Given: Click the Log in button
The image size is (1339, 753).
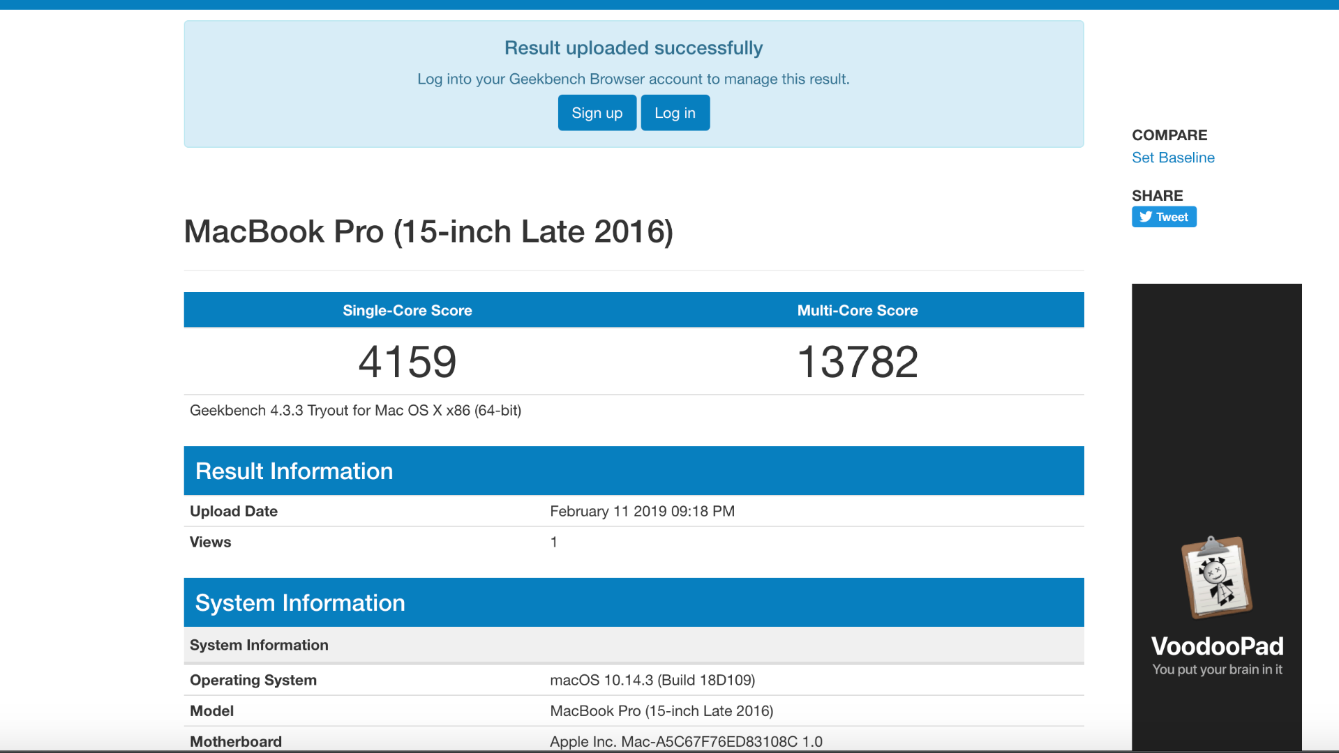Looking at the screenshot, I should (675, 113).
